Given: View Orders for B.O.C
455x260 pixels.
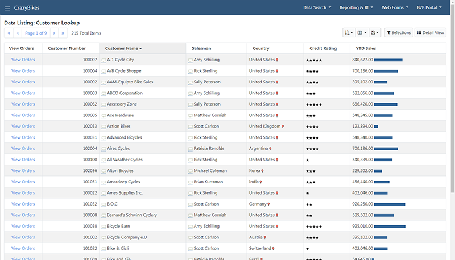Looking at the screenshot, I should tap(23, 204).
